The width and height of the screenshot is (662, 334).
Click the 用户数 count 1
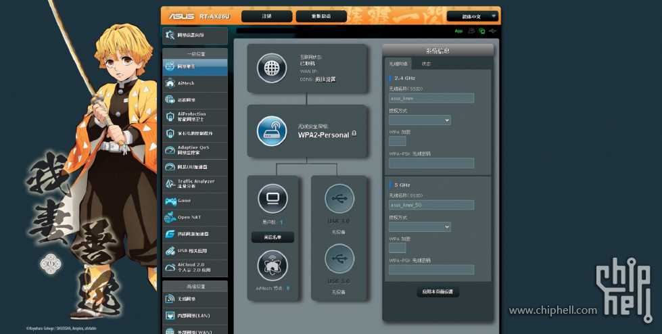[281, 222]
